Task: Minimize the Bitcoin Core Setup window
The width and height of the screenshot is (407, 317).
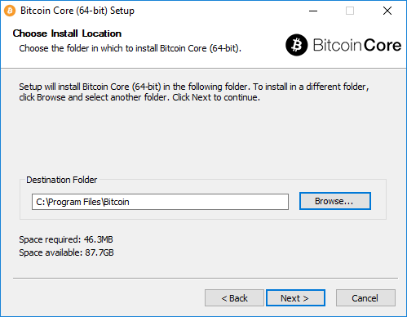Action: [313, 11]
